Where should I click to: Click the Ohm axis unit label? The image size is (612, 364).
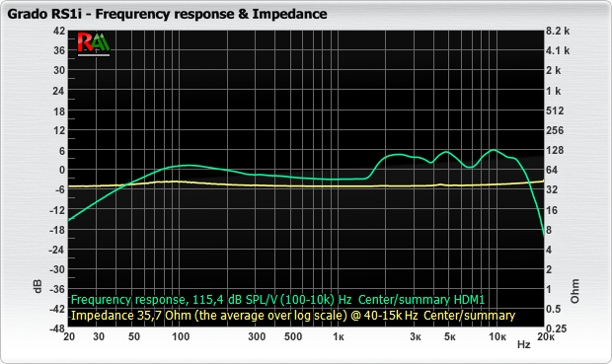(574, 291)
